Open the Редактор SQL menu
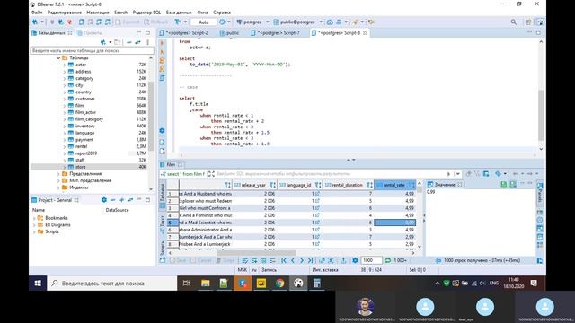575x323 pixels. (x=146, y=13)
